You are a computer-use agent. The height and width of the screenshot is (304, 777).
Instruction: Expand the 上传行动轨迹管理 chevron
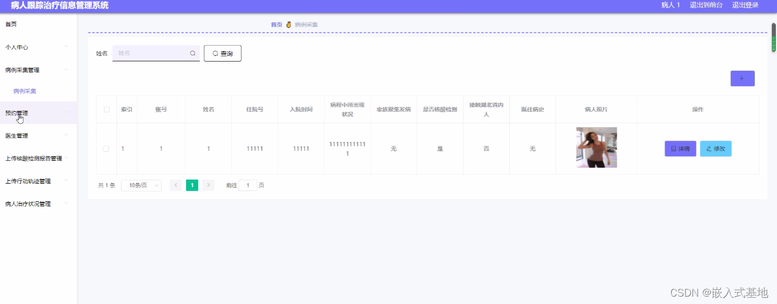[66, 181]
